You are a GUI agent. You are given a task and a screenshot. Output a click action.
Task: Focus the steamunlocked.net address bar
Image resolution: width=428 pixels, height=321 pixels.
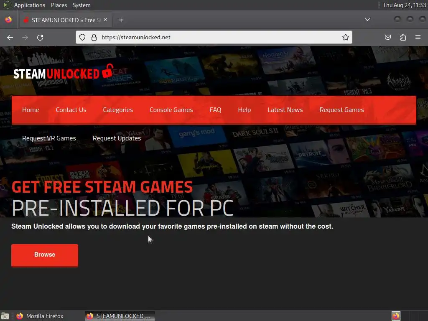[214, 37]
